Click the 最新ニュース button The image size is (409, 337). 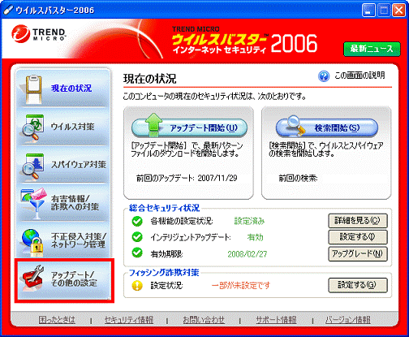point(372,49)
